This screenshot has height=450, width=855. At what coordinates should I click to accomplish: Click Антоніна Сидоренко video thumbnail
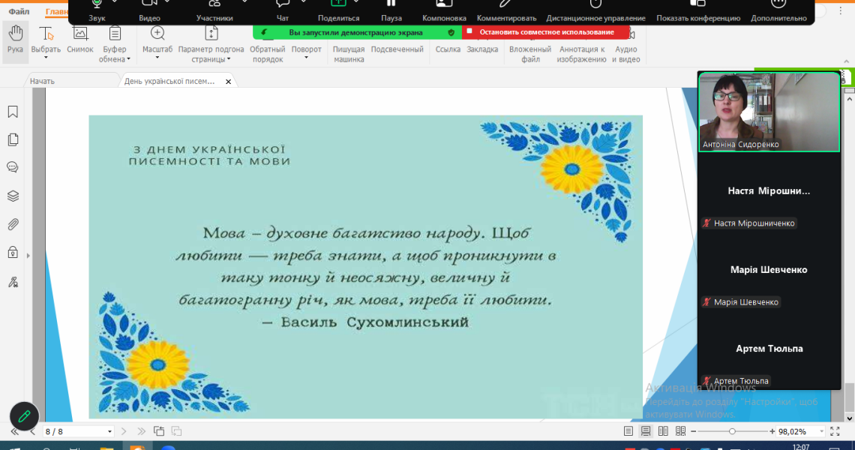coord(769,112)
